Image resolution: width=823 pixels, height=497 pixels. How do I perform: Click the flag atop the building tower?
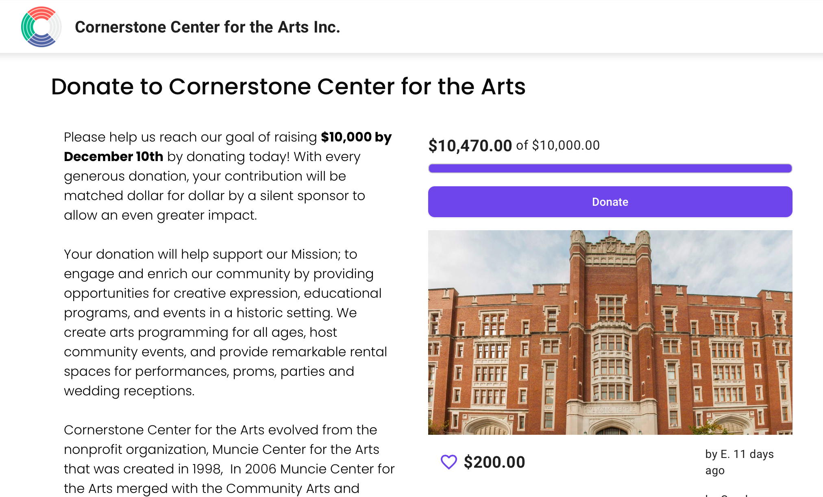tap(609, 233)
